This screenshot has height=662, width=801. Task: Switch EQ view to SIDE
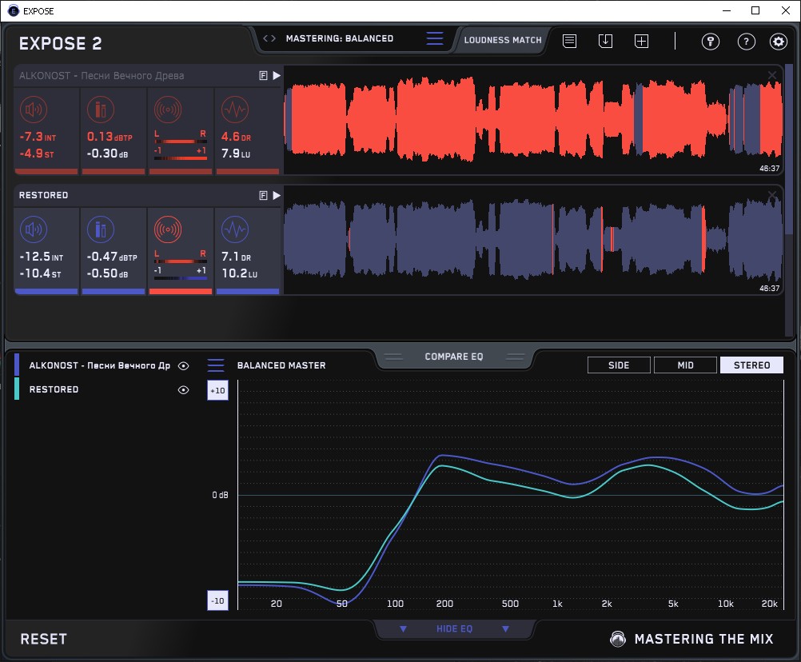point(619,365)
